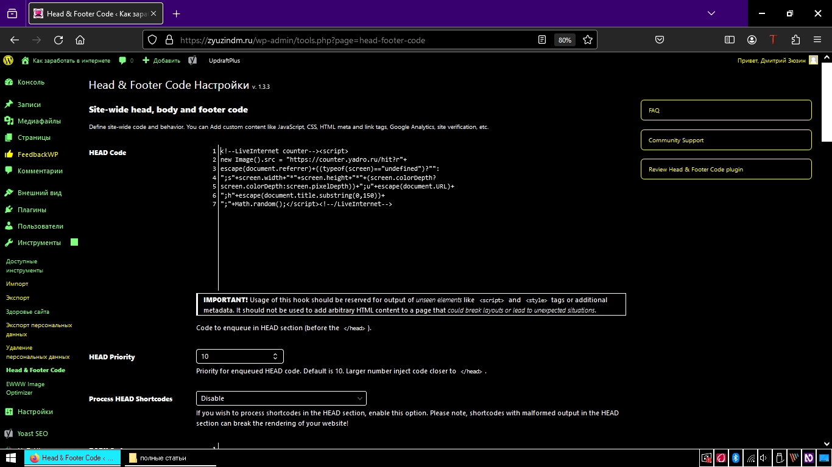
Task: Open Firefox hamburger application menu
Action: [817, 40]
